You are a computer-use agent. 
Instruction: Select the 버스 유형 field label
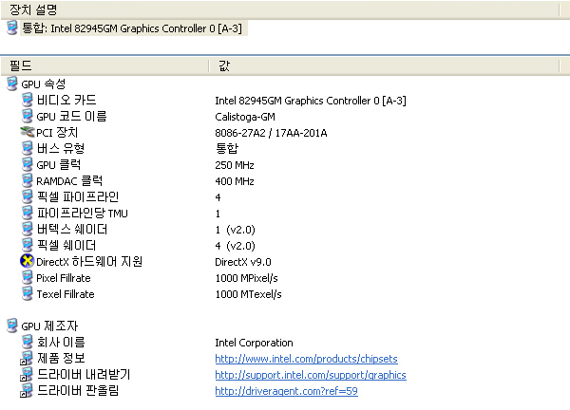click(61, 148)
